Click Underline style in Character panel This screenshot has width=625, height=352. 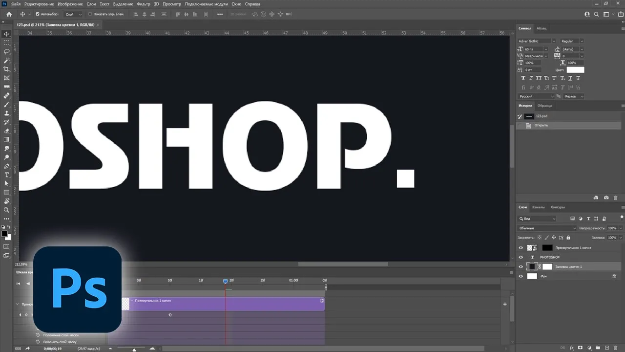click(571, 78)
